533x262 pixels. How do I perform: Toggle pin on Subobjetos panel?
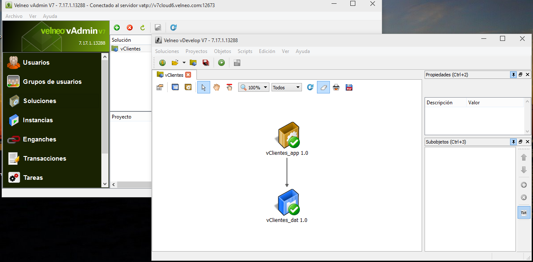click(x=513, y=142)
